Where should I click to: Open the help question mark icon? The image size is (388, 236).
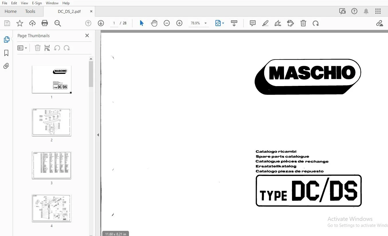(354, 11)
